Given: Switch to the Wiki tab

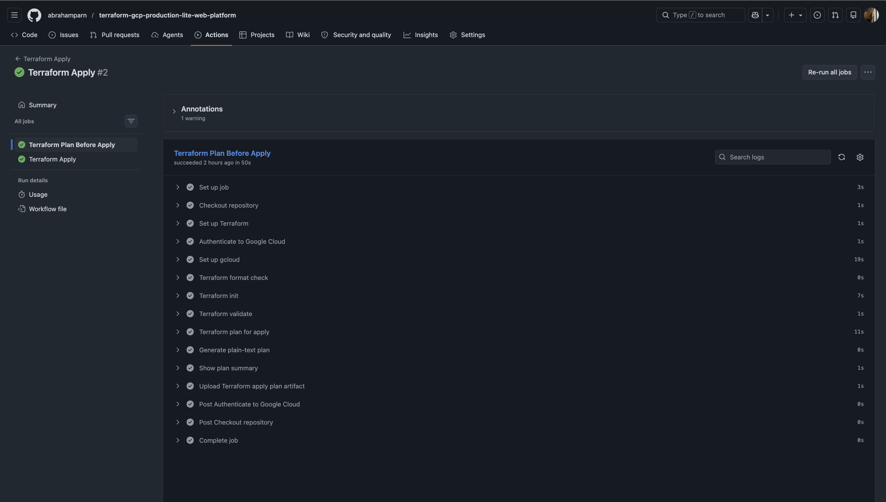Looking at the screenshot, I should pyautogui.click(x=298, y=35).
